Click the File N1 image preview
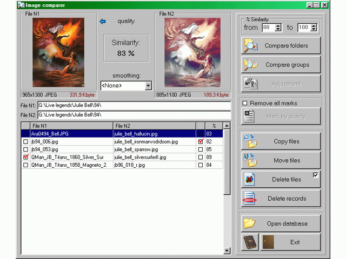 pos(58,52)
